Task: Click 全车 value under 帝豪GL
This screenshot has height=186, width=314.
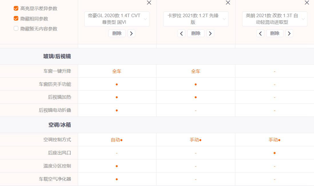Action: 117,71
